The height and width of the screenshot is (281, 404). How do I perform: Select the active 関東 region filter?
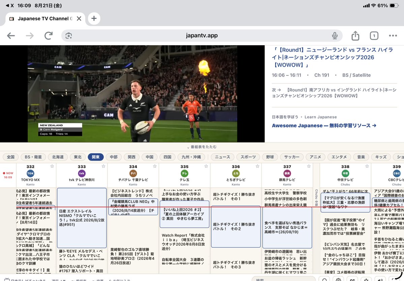(96, 157)
